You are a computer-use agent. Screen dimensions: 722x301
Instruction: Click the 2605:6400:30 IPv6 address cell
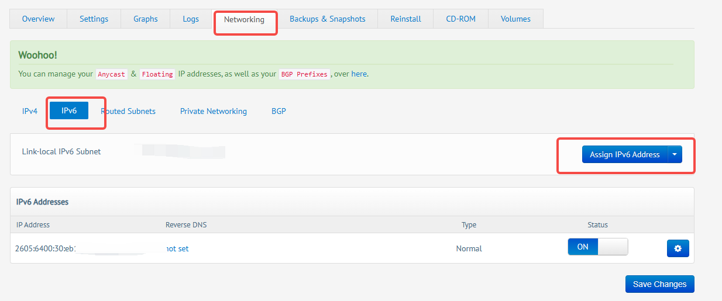tap(47, 248)
